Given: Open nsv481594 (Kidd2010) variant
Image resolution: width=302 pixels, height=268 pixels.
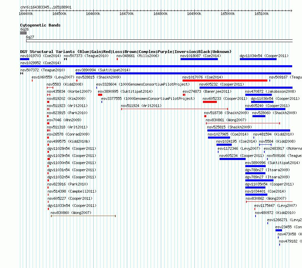Looking at the screenshot, I should click(x=273, y=134).
